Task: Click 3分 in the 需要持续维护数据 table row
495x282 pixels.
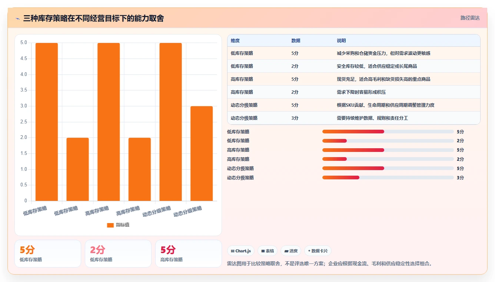Action: click(x=295, y=118)
